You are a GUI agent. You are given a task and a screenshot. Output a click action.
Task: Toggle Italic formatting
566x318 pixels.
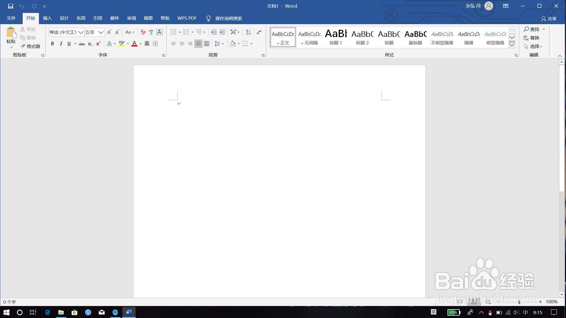point(61,44)
